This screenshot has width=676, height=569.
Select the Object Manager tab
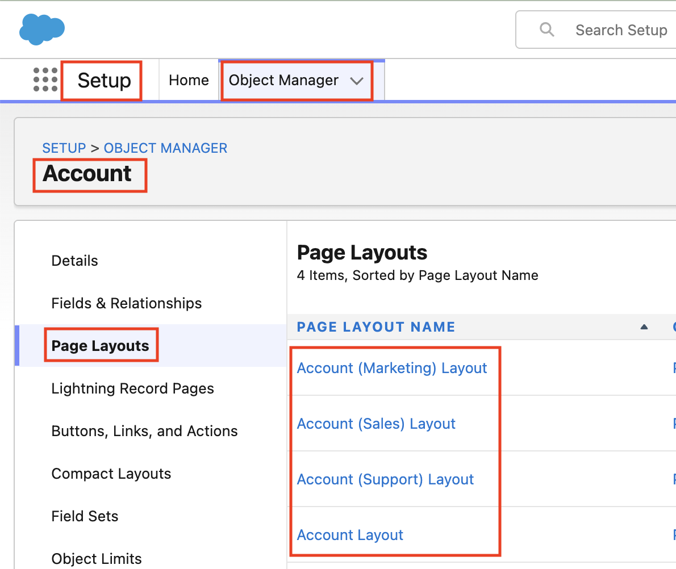(x=283, y=81)
